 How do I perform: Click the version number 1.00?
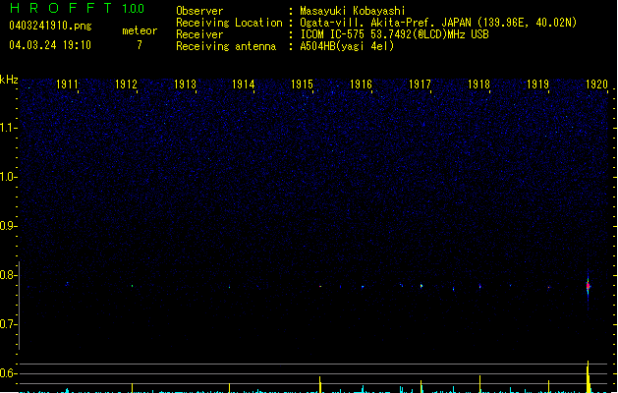tap(132, 9)
